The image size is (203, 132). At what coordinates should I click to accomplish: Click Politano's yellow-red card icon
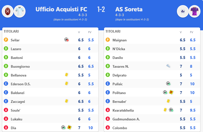tap(171, 92)
